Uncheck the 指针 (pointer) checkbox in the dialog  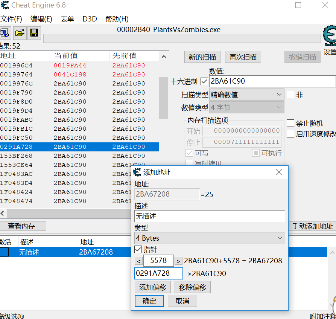coord(138,249)
